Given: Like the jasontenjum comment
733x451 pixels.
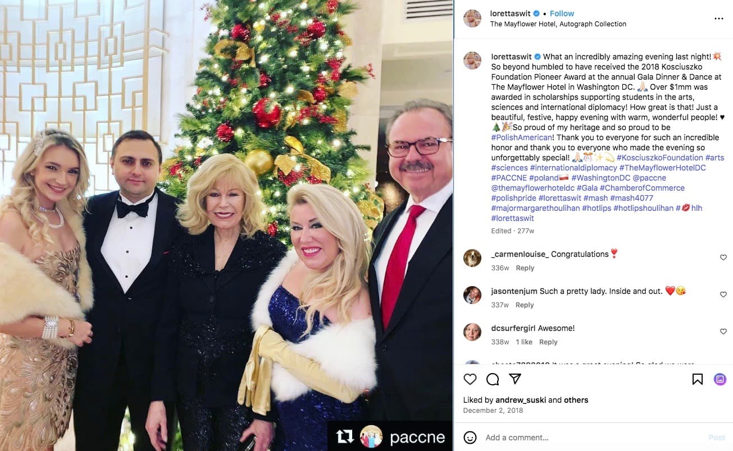Looking at the screenshot, I should pos(723,294).
